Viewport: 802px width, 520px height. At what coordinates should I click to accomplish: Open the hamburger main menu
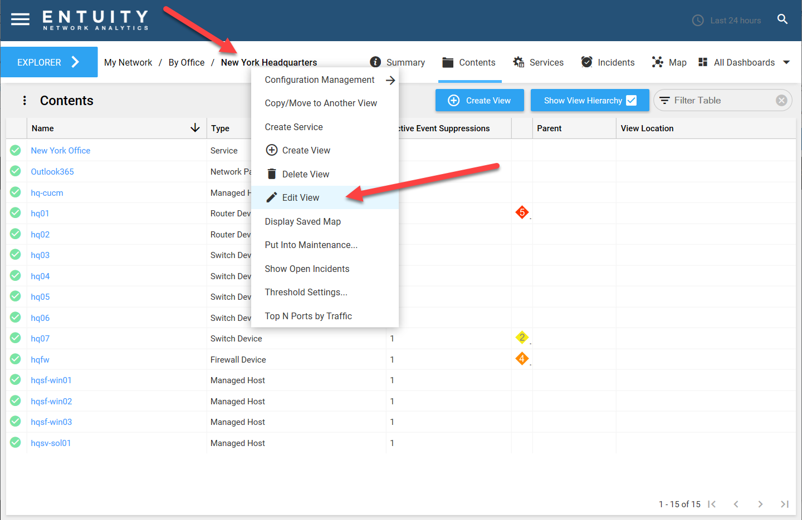point(20,19)
